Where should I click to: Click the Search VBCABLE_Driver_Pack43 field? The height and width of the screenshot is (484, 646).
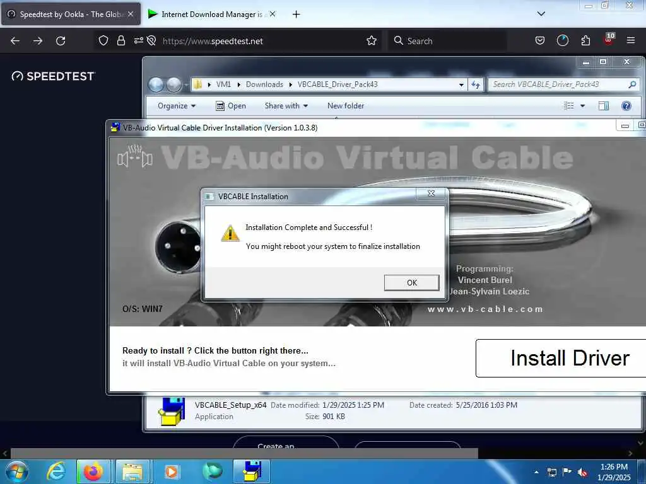coord(563,84)
